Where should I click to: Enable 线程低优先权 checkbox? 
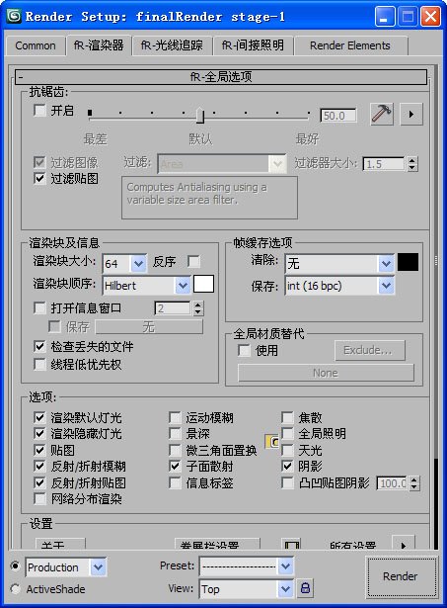(x=39, y=364)
